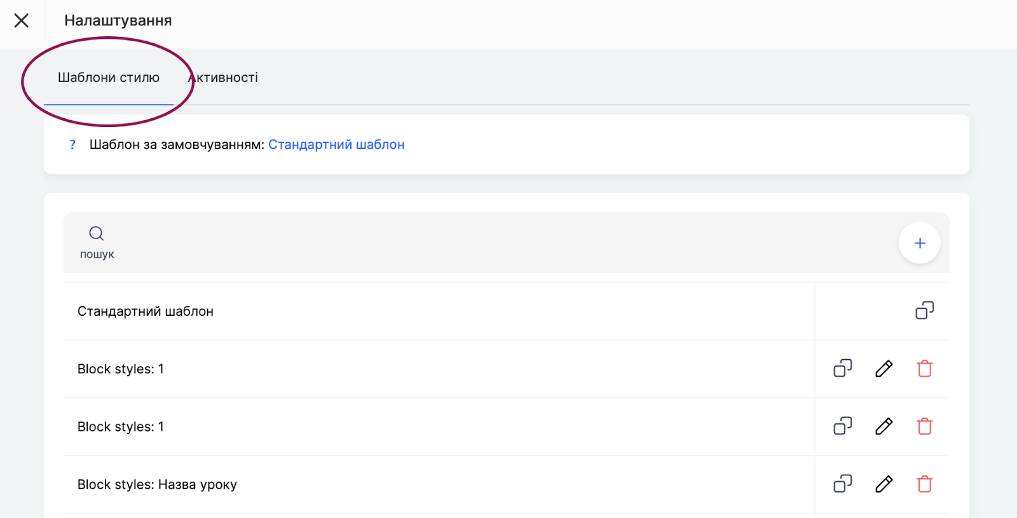Delete the first Block styles: 1 template
Image resolution: width=1017 pixels, height=518 pixels.
pos(924,369)
